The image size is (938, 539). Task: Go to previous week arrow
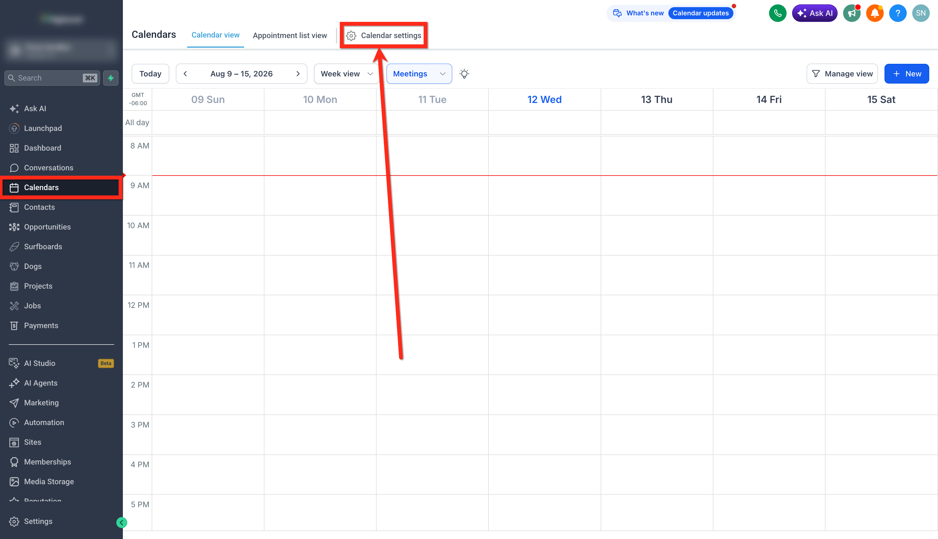point(185,74)
